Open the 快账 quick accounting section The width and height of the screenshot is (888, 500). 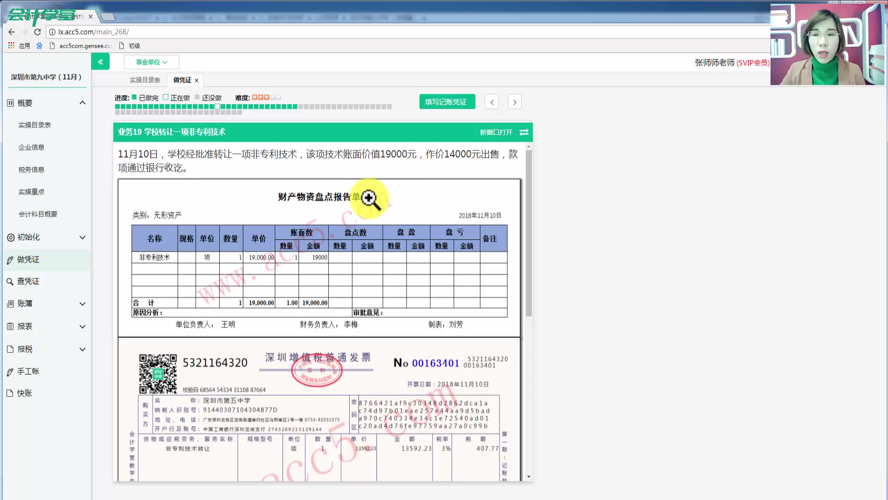click(25, 393)
